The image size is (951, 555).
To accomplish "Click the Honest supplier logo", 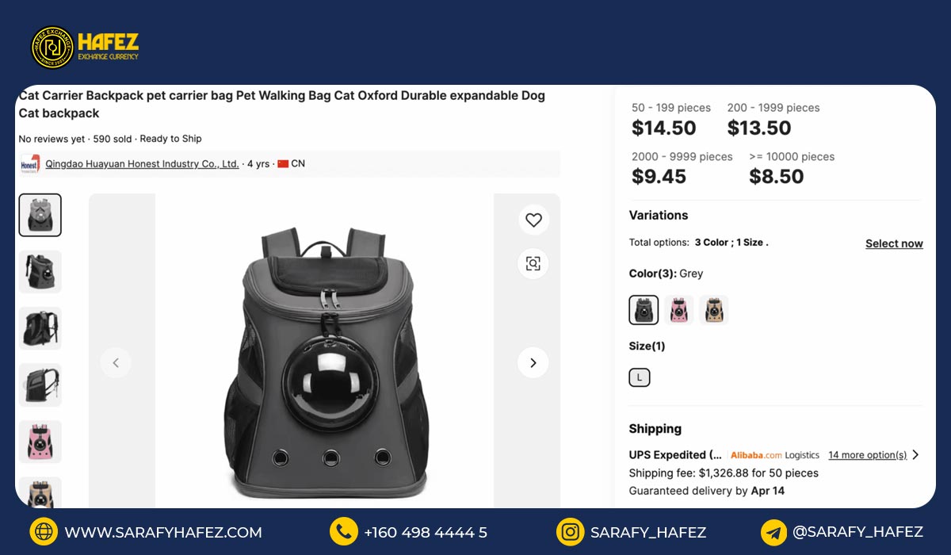I will click(30, 164).
